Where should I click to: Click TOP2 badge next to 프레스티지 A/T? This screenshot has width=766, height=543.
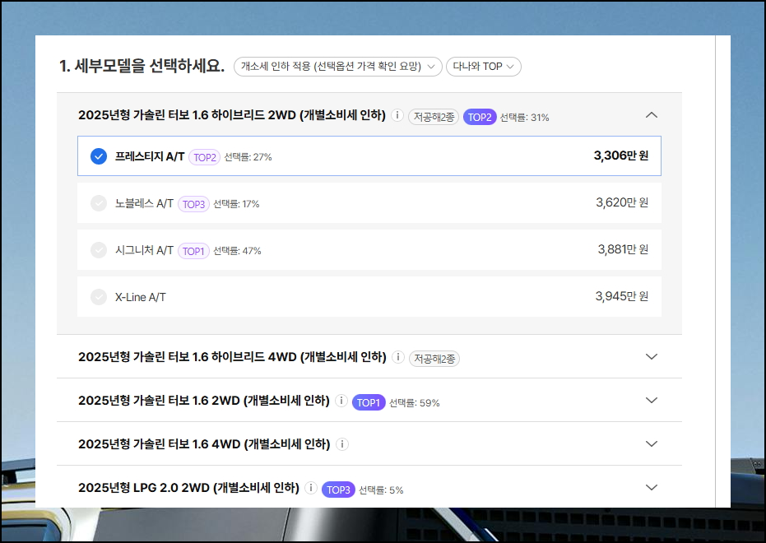tap(205, 157)
